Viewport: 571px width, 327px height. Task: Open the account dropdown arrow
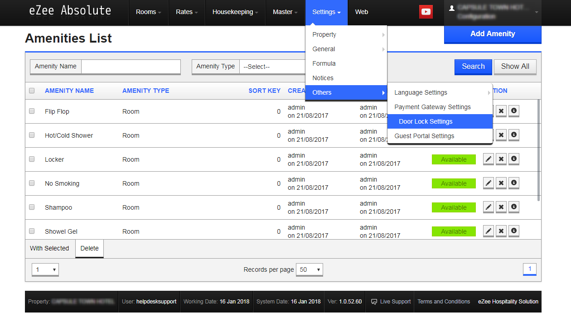(x=537, y=12)
